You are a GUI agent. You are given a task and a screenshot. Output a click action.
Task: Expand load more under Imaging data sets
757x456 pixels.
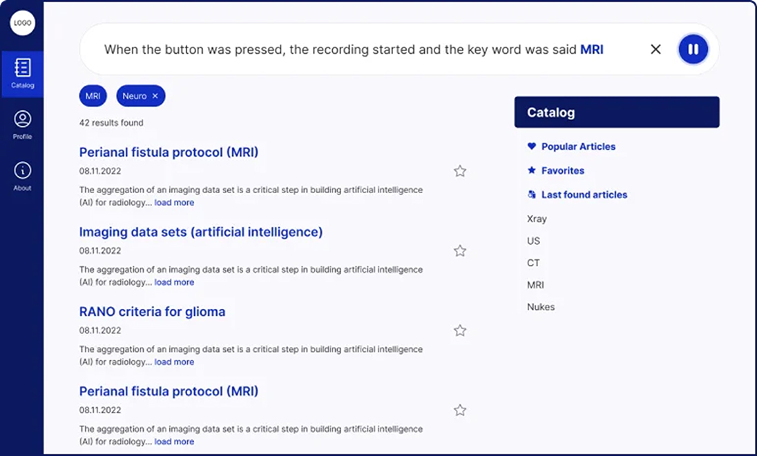(174, 282)
